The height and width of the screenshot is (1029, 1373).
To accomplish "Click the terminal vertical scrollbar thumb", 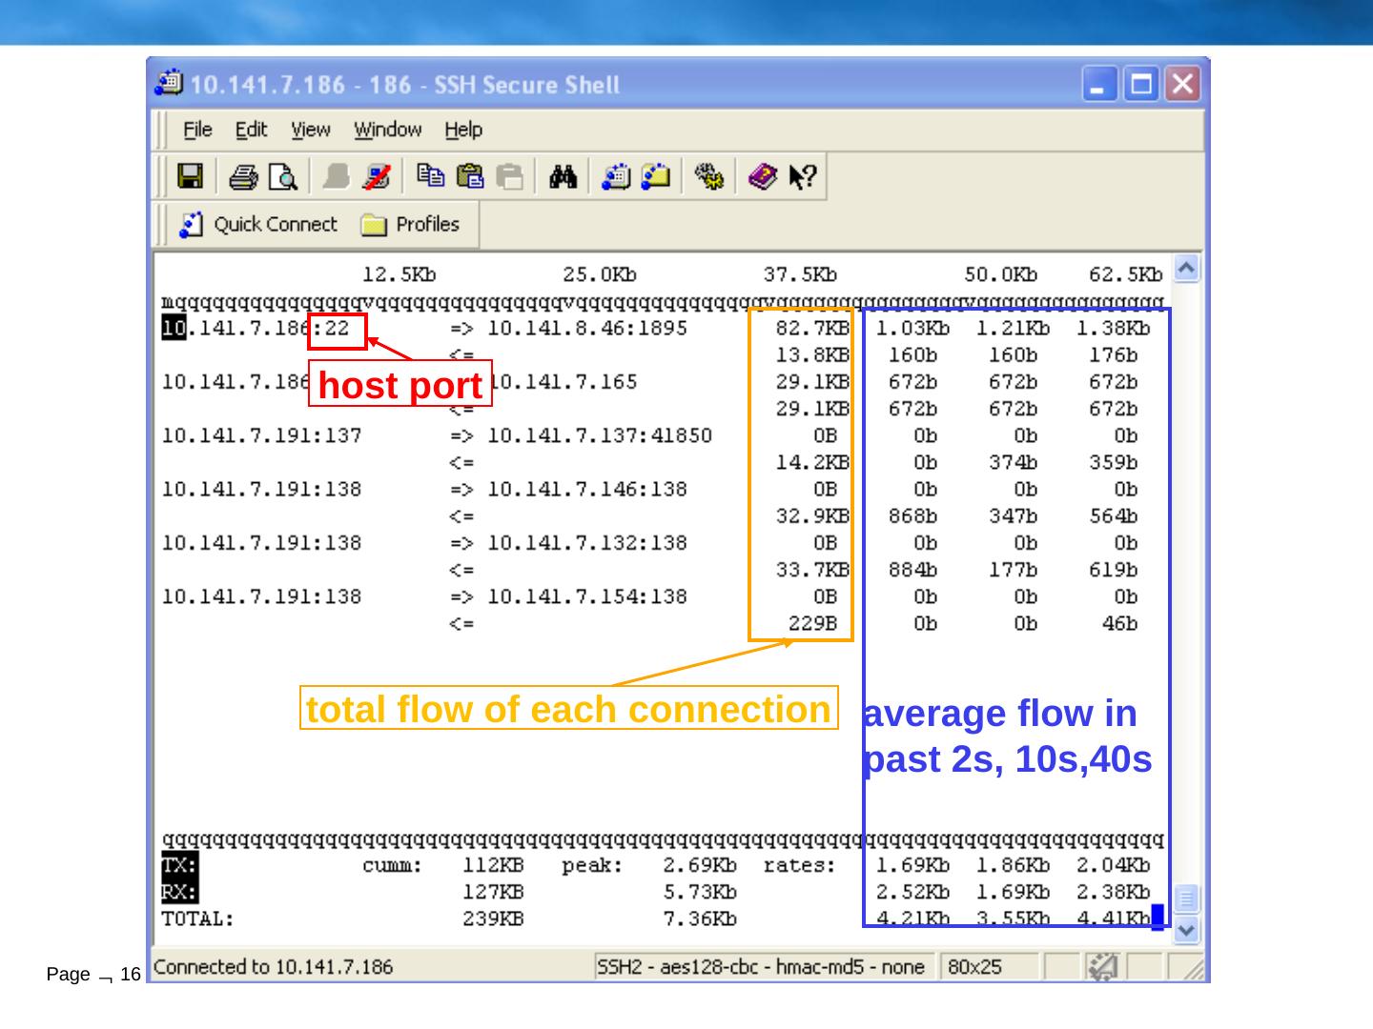I will point(1186,899).
